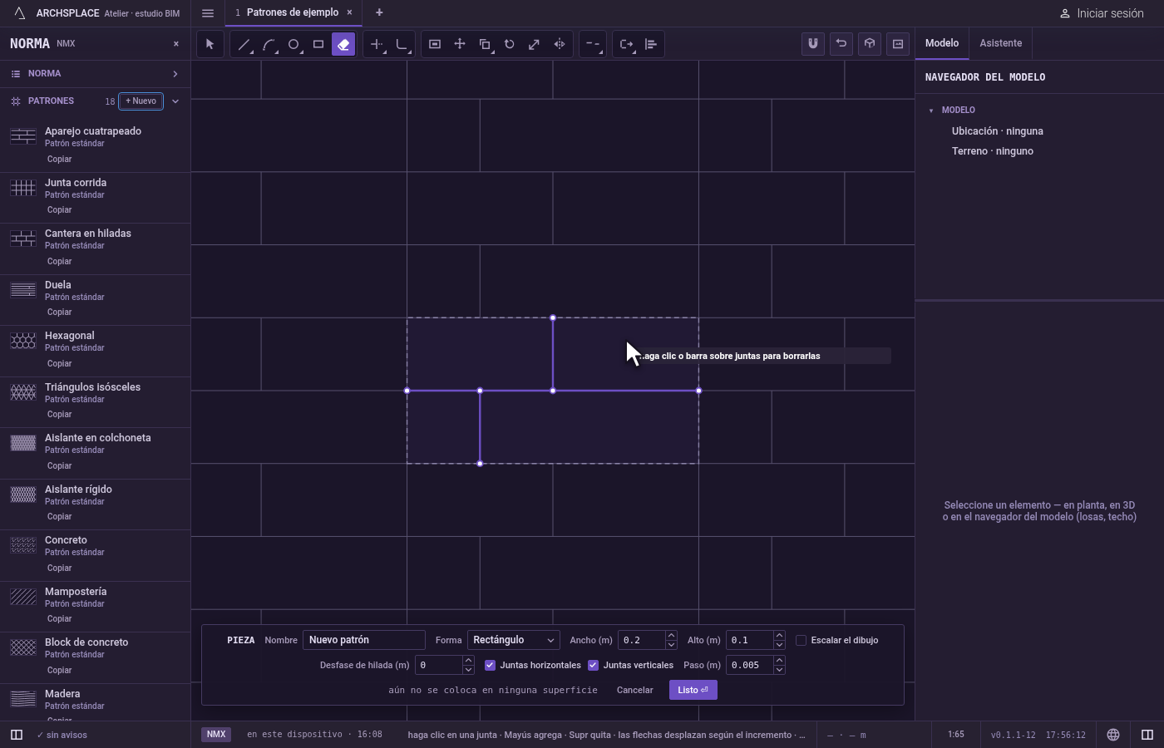The height and width of the screenshot is (748, 1164).
Task: Click Copiar under Hexagonal pattern
Action: click(59, 363)
